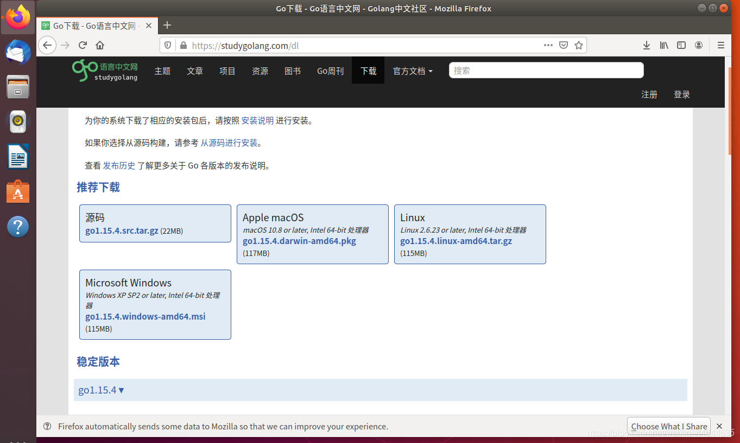Image resolution: width=740 pixels, height=443 pixels.
Task: Open the Go周刊 nav item
Action: [x=331, y=71]
